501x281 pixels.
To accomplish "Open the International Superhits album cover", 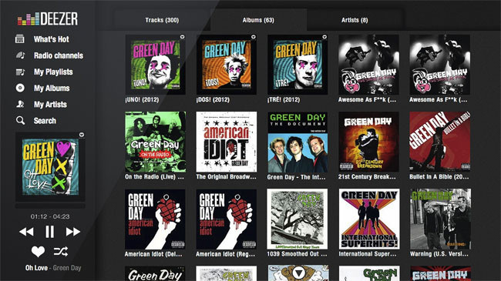I will (369, 219).
